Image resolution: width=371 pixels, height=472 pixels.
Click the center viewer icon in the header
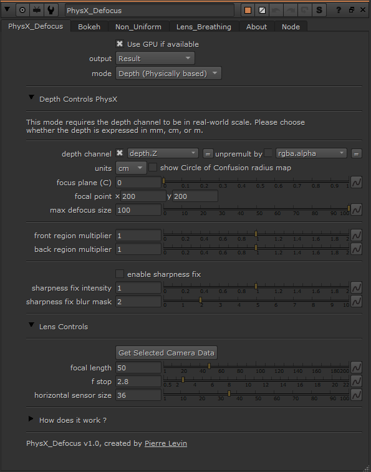click(37, 10)
